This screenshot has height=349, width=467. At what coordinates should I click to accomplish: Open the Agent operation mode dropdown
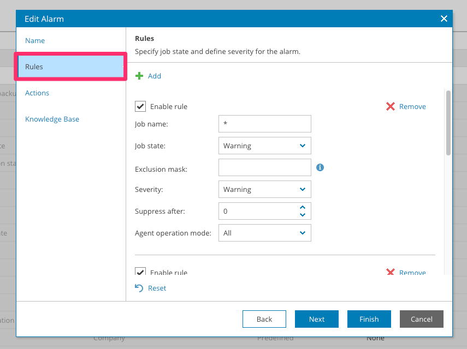tap(264, 233)
